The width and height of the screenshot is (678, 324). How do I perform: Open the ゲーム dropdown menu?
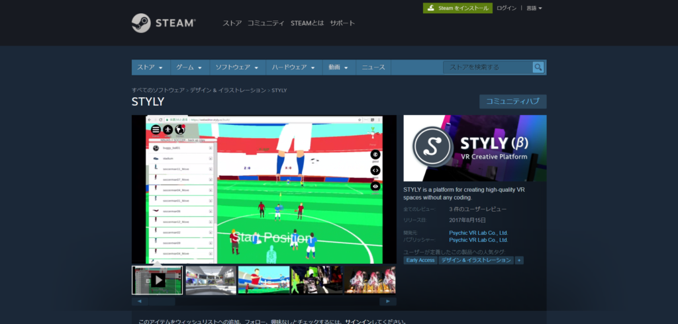pos(189,67)
